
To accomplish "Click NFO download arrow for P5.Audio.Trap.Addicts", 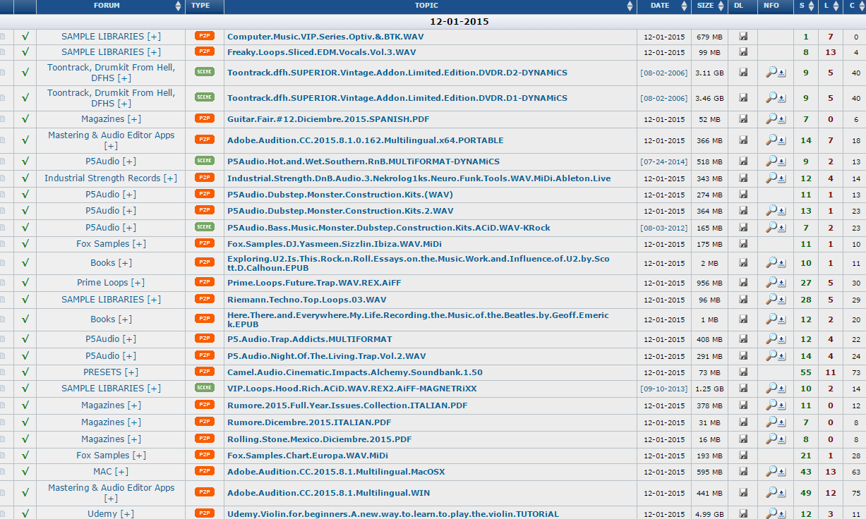I will pos(782,340).
